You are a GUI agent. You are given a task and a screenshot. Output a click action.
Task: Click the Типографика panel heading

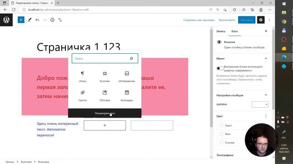[225, 155]
